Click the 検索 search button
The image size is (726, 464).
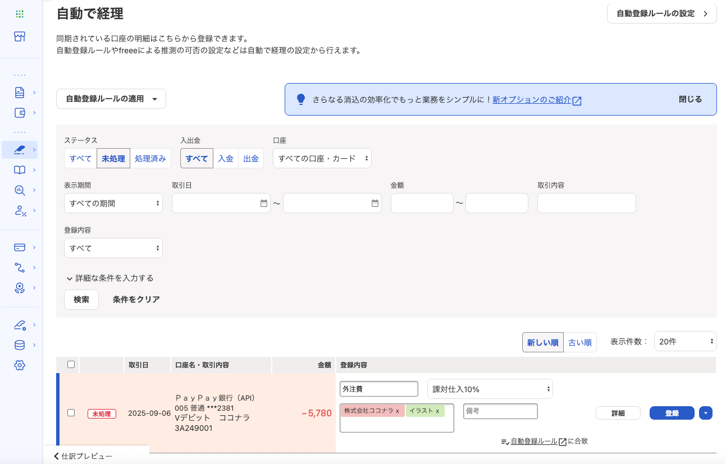pos(81,299)
